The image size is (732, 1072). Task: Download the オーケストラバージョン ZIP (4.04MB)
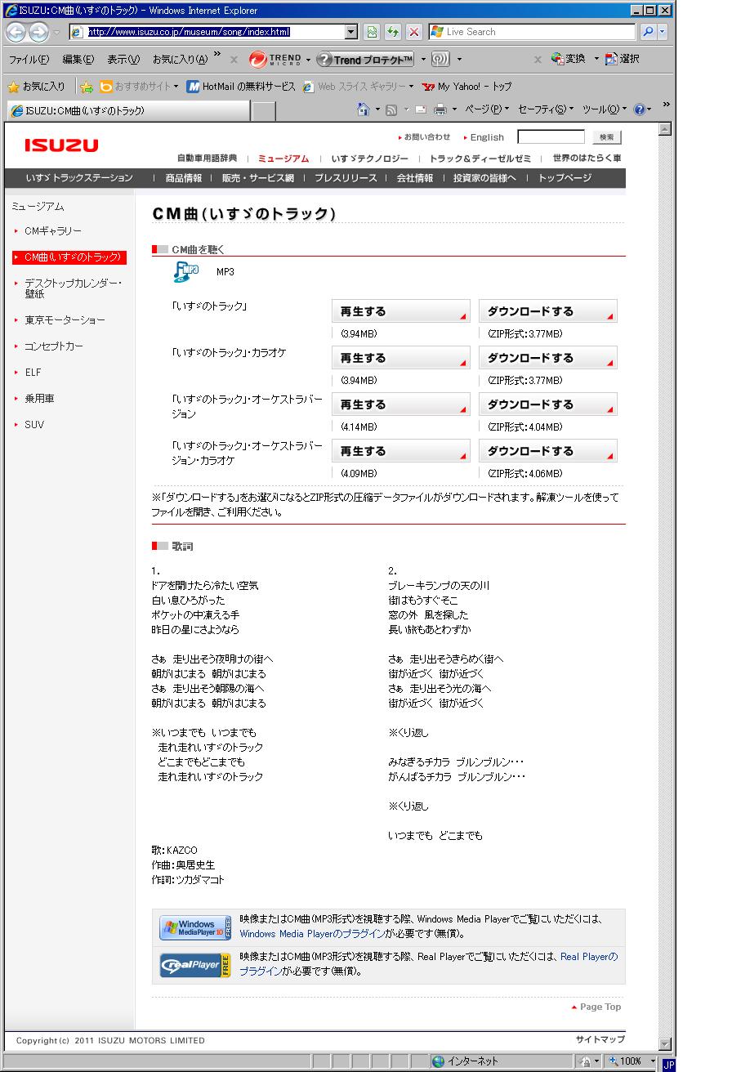tap(548, 404)
